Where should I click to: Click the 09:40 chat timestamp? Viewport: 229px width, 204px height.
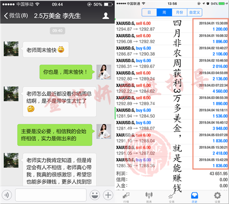(x=57, y=30)
